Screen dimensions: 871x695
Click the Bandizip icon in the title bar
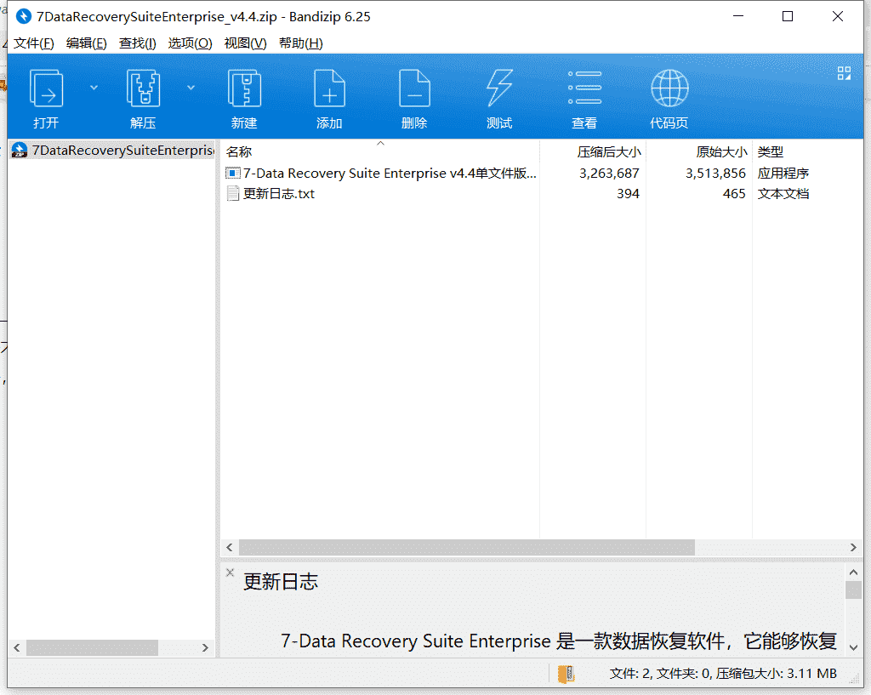(23, 17)
